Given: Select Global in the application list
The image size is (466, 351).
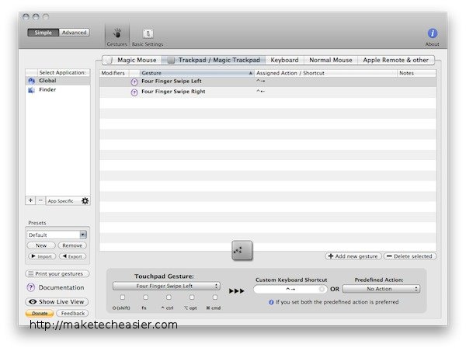Looking at the screenshot, I should tap(57, 81).
